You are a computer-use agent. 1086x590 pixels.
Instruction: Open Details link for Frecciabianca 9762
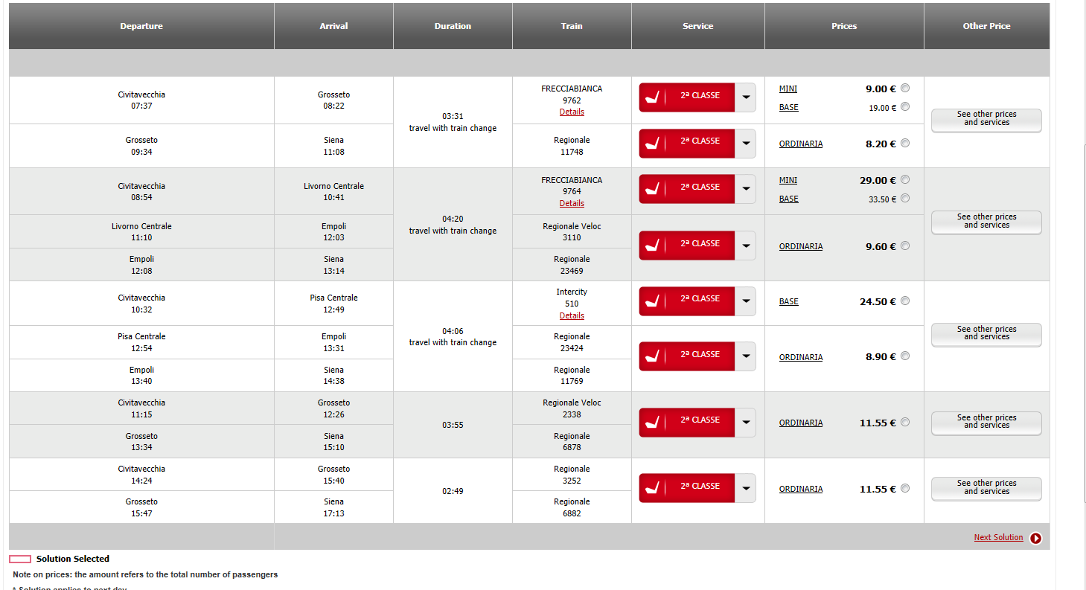click(x=572, y=112)
